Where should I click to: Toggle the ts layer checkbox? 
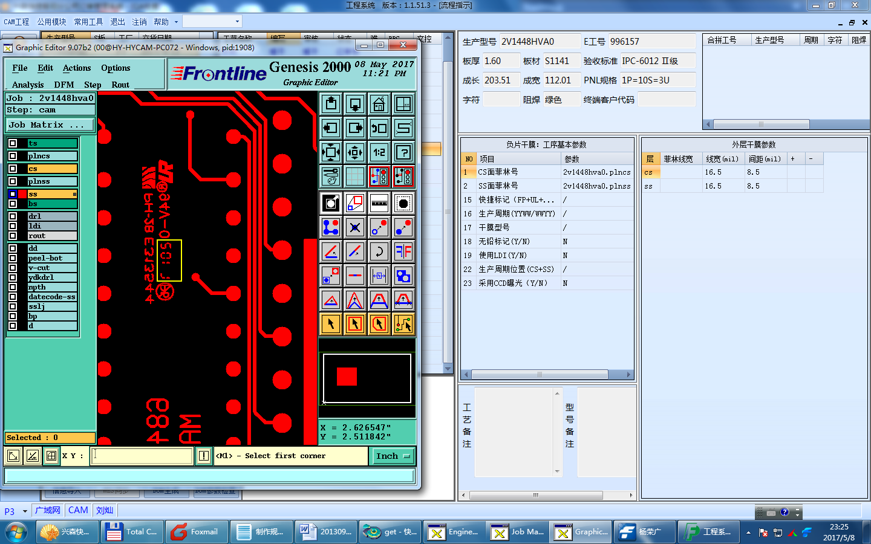(x=13, y=143)
